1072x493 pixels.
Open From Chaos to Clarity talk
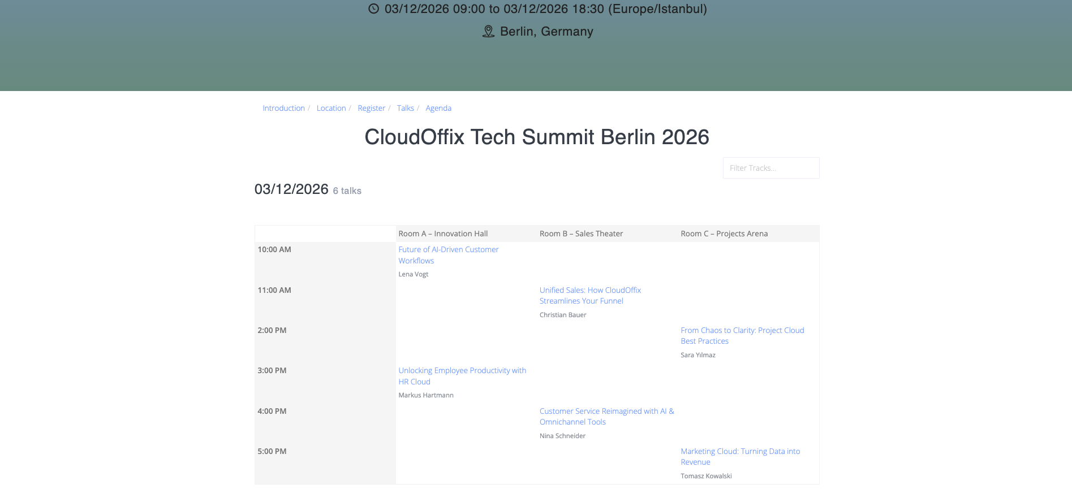coord(742,336)
